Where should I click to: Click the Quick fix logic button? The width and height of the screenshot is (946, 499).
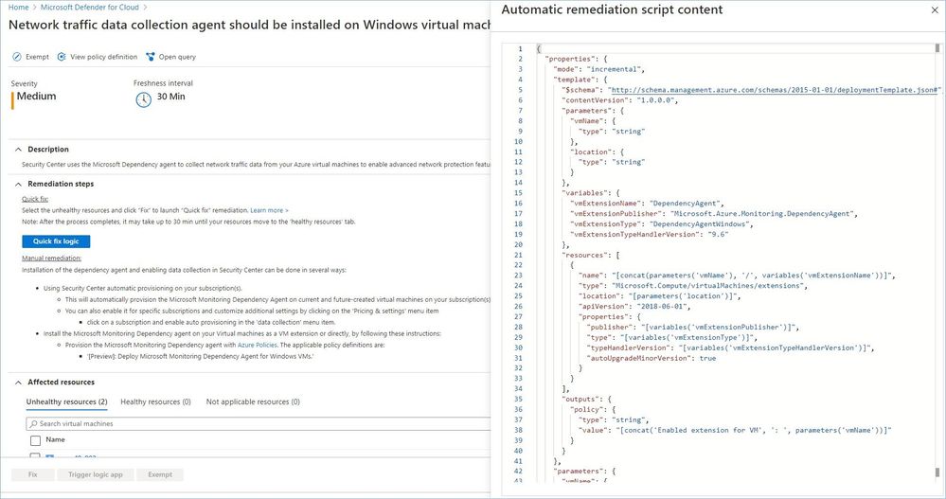56,241
